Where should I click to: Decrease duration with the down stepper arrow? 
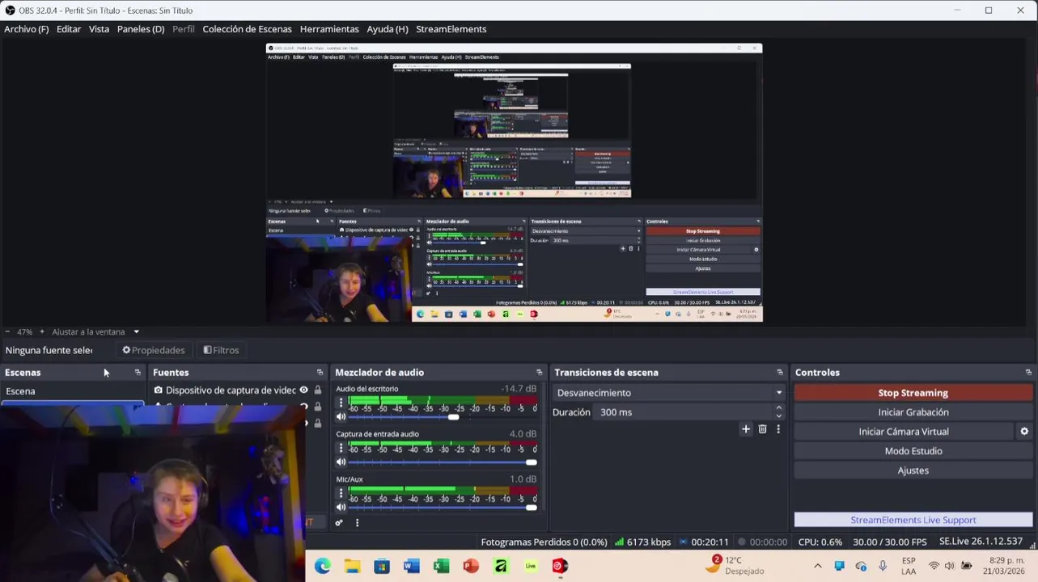point(778,416)
